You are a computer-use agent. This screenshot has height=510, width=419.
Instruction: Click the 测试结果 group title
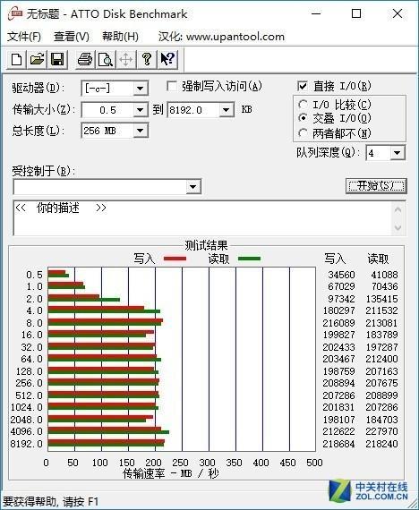206,245
